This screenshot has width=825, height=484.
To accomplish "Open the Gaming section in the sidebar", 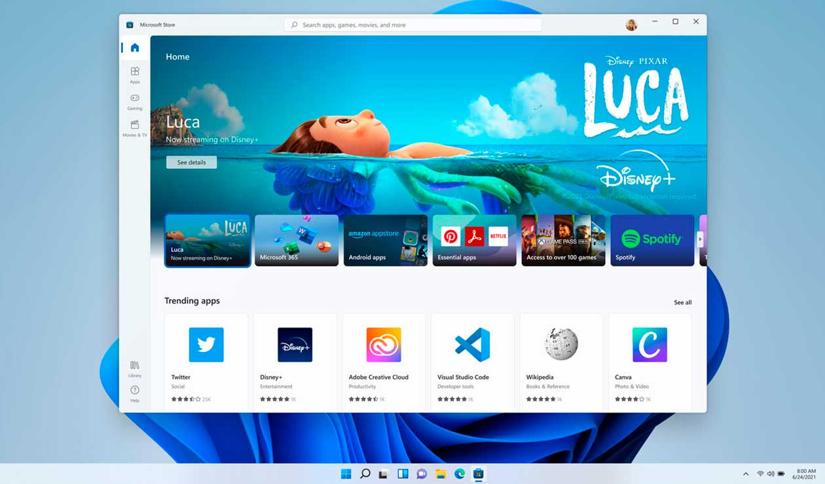I will [135, 101].
